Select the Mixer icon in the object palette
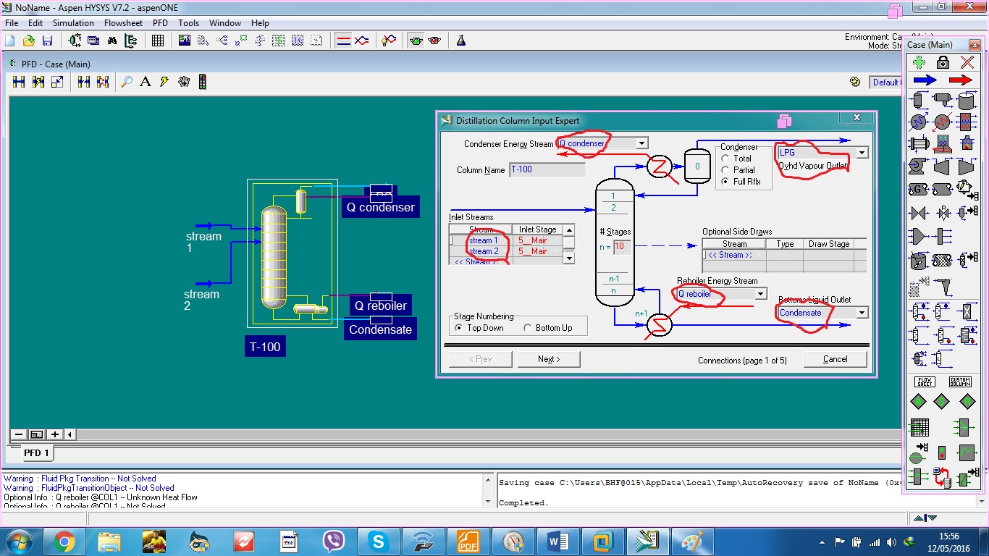989x556 pixels. tap(918, 236)
